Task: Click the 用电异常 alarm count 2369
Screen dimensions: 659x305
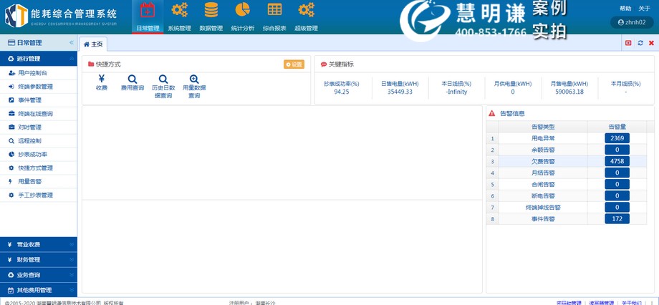Action: (x=617, y=138)
